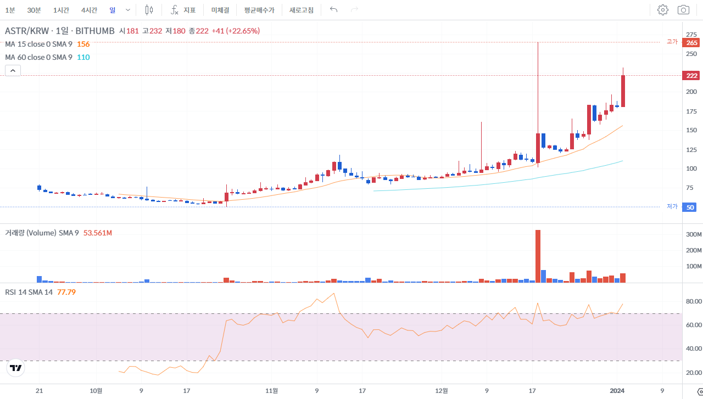Click the 50 low price label
Screen dimensions: 703x399
pos(690,207)
